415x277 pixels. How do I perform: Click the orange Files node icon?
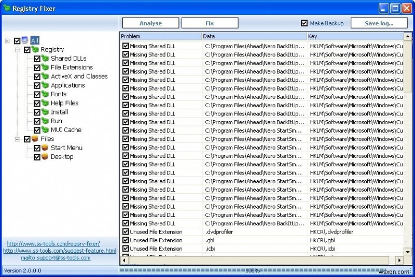click(x=35, y=139)
